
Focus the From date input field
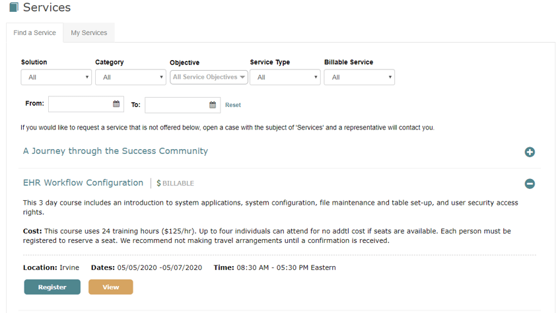[x=86, y=104]
